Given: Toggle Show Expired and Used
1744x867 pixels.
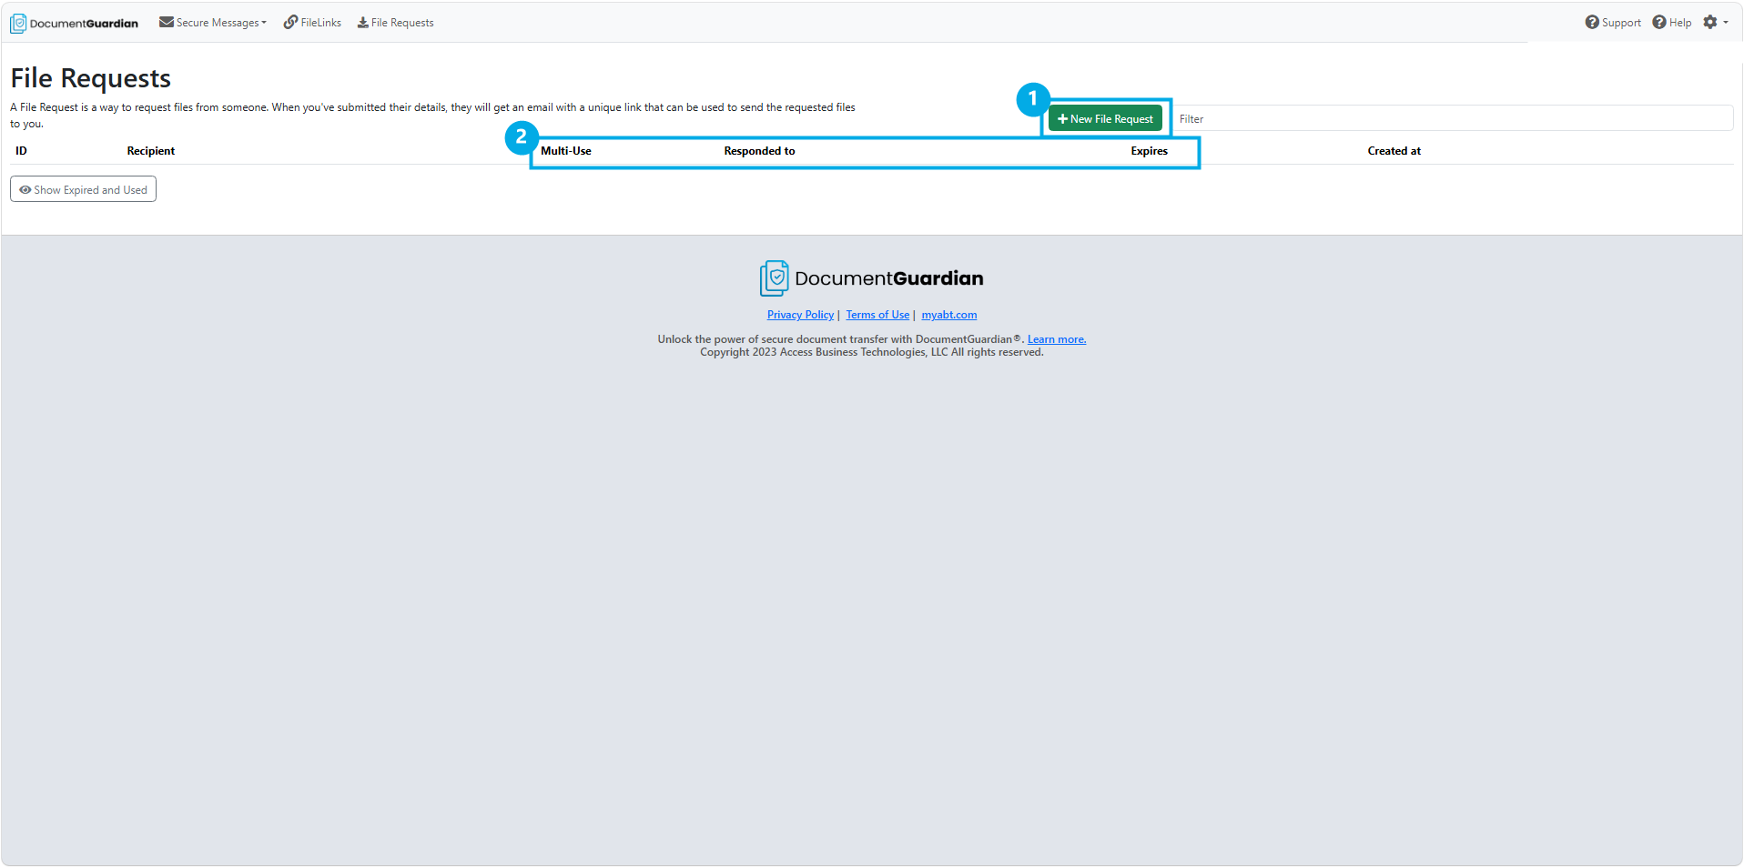Looking at the screenshot, I should (x=83, y=189).
